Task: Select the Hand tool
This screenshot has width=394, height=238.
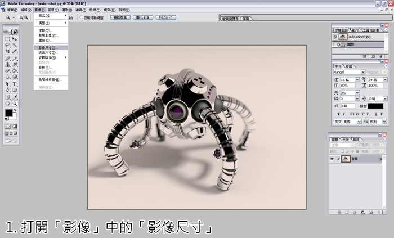Action: click(x=8, y=103)
